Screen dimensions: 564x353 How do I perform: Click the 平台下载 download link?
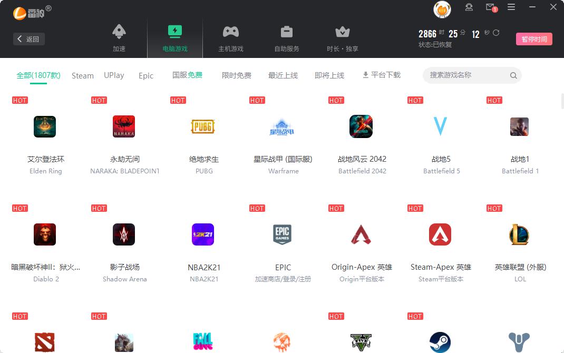click(x=382, y=75)
